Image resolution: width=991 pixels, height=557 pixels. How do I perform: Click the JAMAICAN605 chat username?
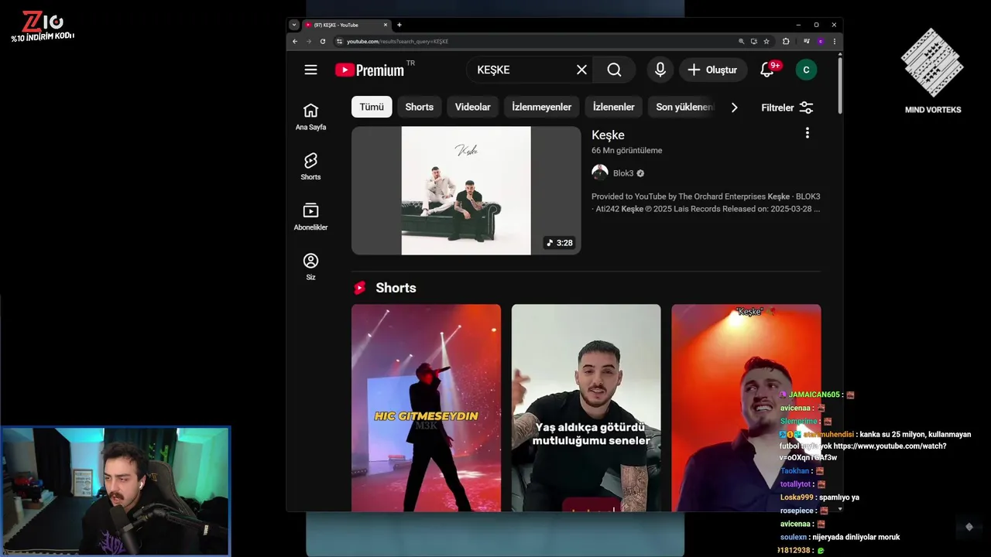[x=814, y=395]
